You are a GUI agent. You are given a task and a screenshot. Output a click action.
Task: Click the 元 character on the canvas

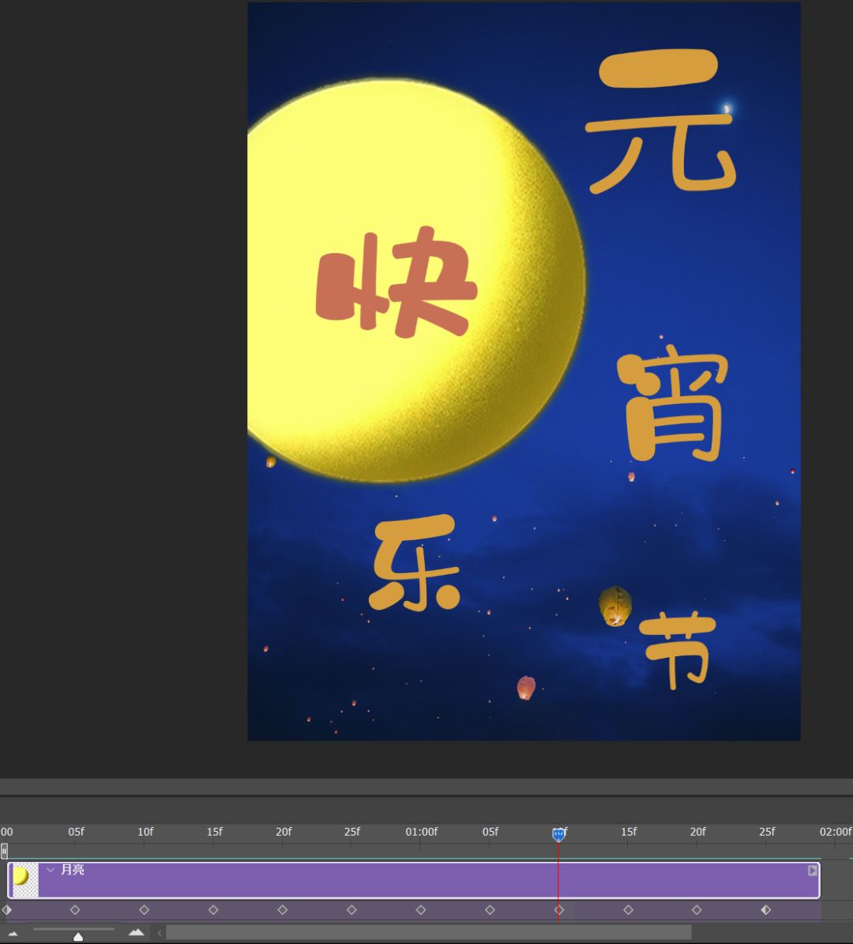coord(660,123)
